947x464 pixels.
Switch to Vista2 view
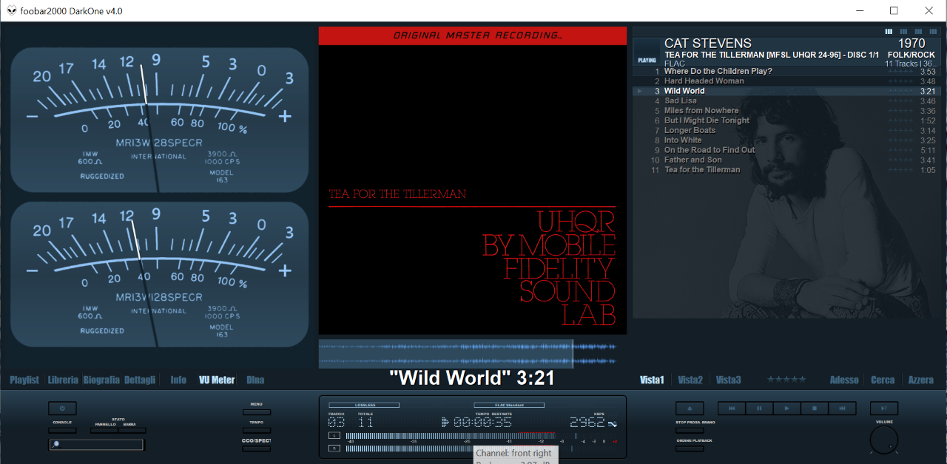point(690,380)
